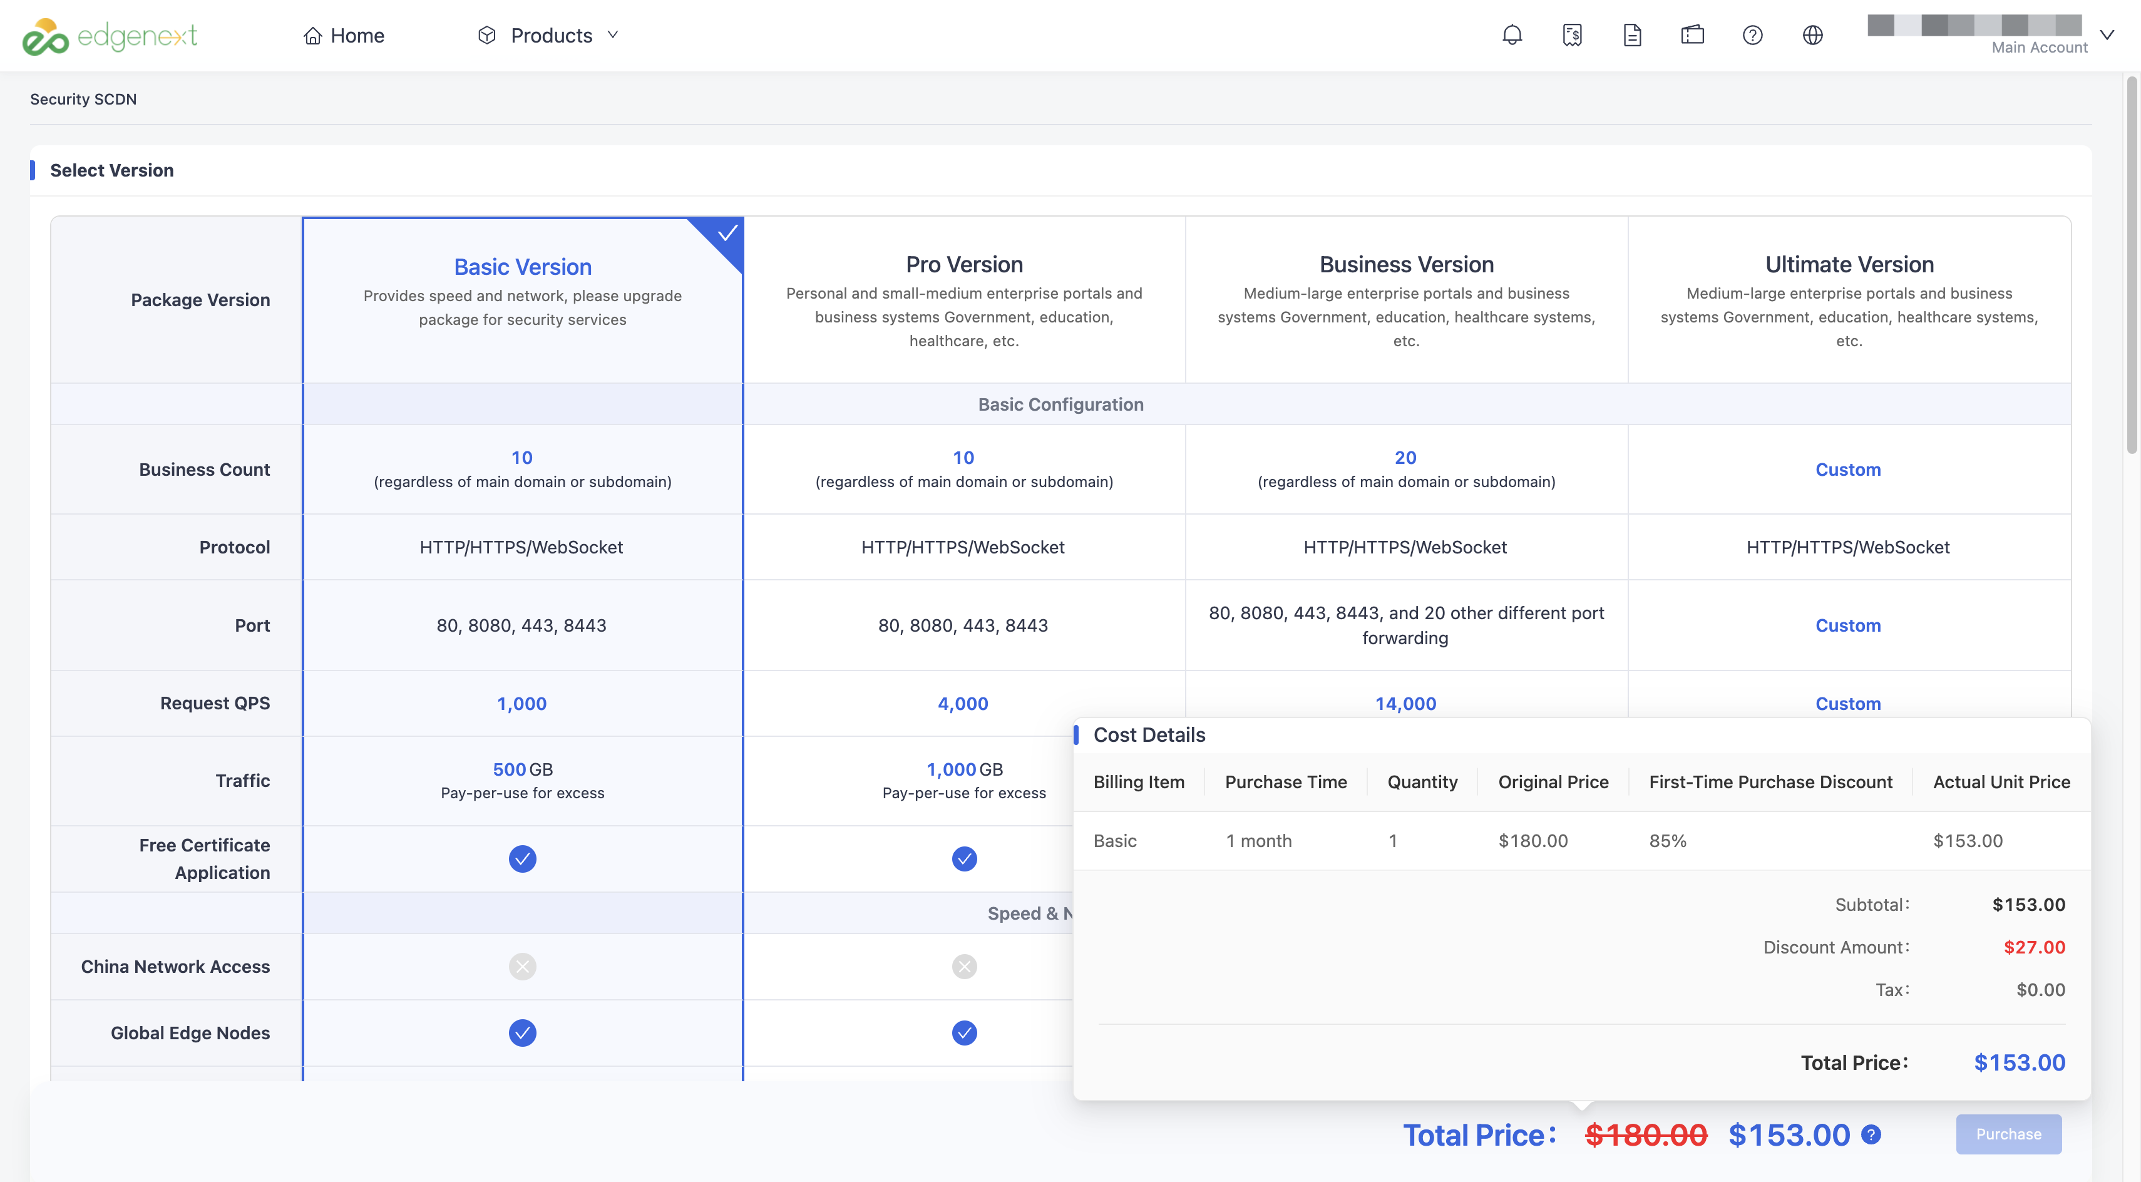This screenshot has height=1182, width=2141.
Task: Expand the Products dropdown menu
Action: (x=548, y=35)
